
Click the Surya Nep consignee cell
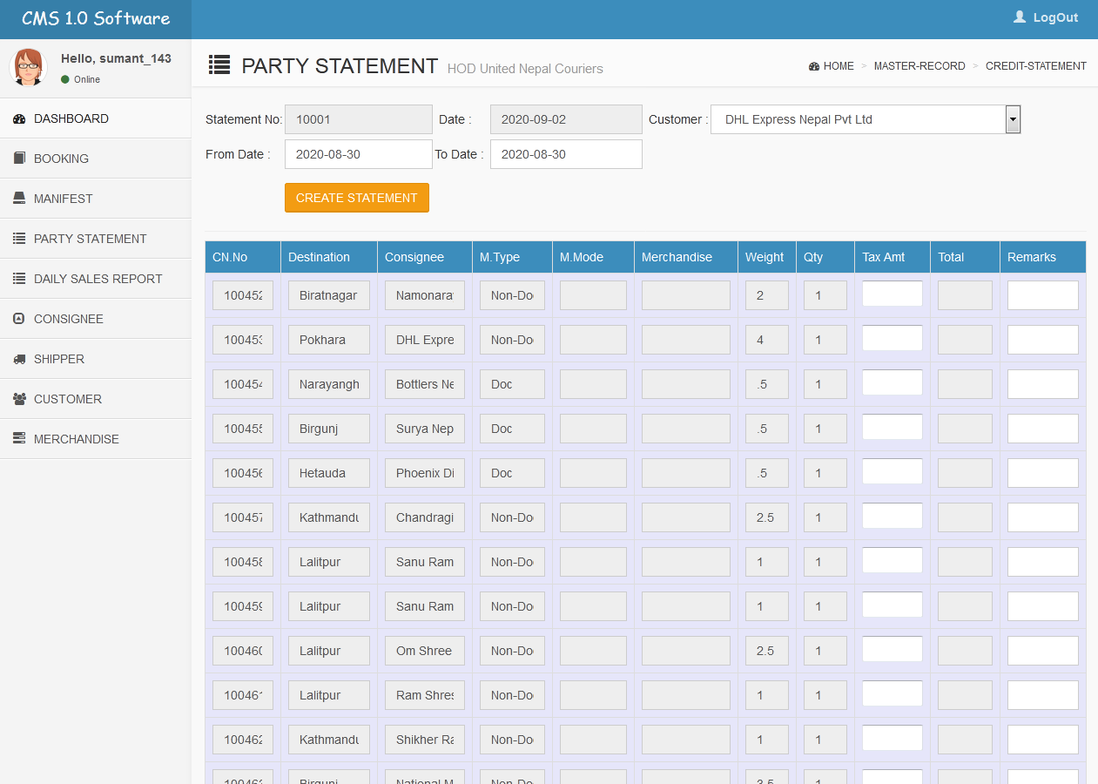425,429
